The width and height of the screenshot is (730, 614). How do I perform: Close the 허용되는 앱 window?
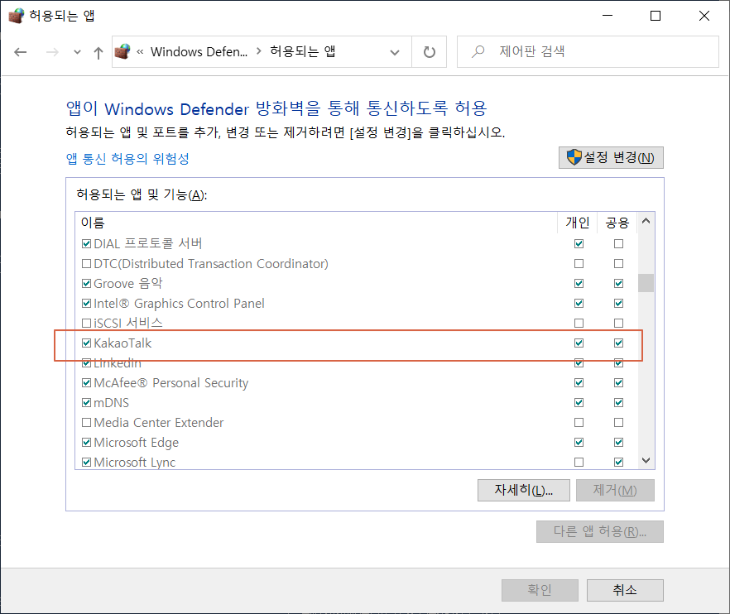(x=704, y=16)
